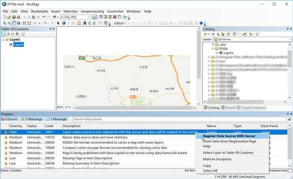The image size is (293, 179).
Task: Click the Full Extent globe icon
Action: (x=19, y=23)
